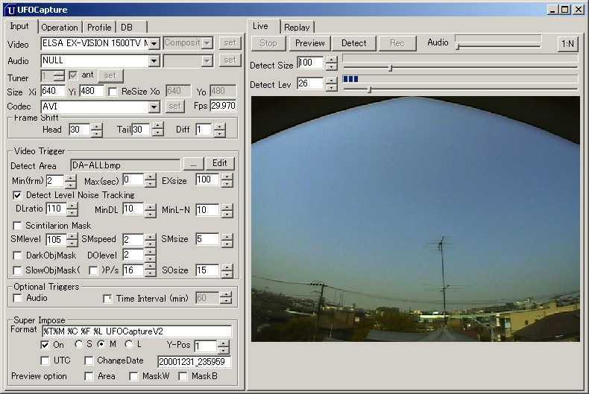589x394 pixels.
Task: Open the Codec AVI dropdown
Action: point(154,107)
